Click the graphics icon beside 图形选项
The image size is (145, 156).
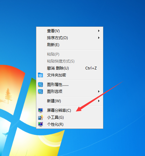(40, 92)
